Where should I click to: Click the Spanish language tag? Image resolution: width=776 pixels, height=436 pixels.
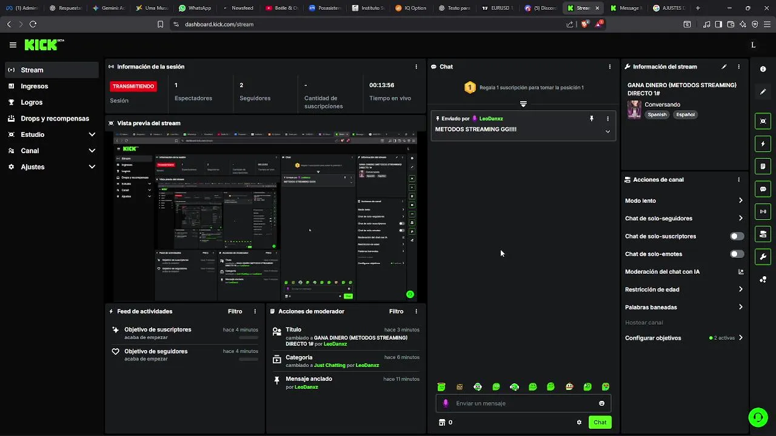657,114
